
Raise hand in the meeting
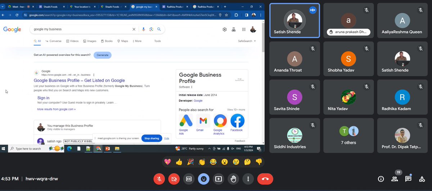pos(234,179)
